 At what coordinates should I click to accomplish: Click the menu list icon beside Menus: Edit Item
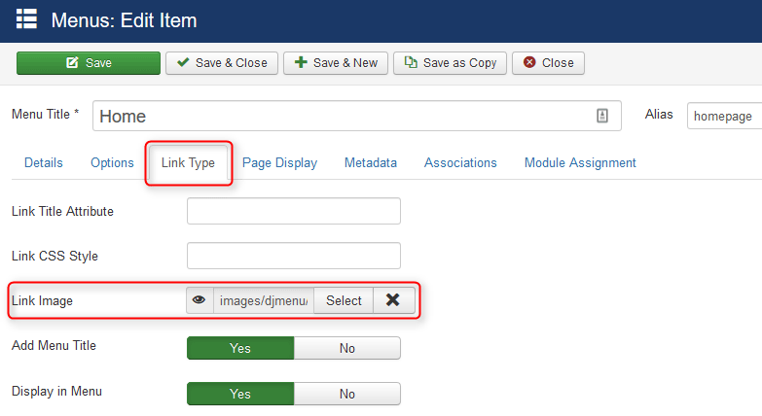pos(26,19)
